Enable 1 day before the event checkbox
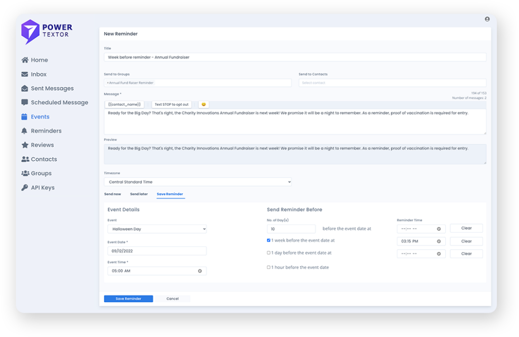 point(269,253)
